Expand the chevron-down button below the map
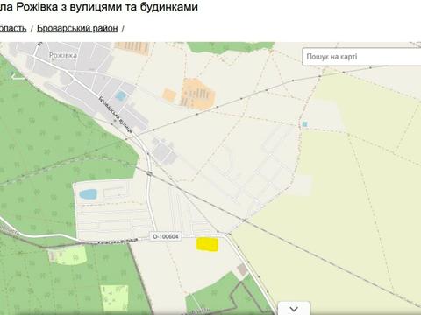The height and width of the screenshot is (315, 421). point(294,309)
